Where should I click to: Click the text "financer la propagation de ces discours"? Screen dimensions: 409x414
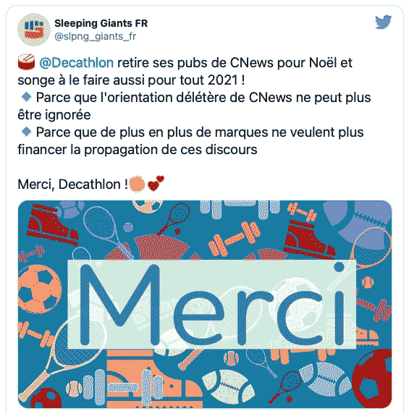click(x=138, y=150)
